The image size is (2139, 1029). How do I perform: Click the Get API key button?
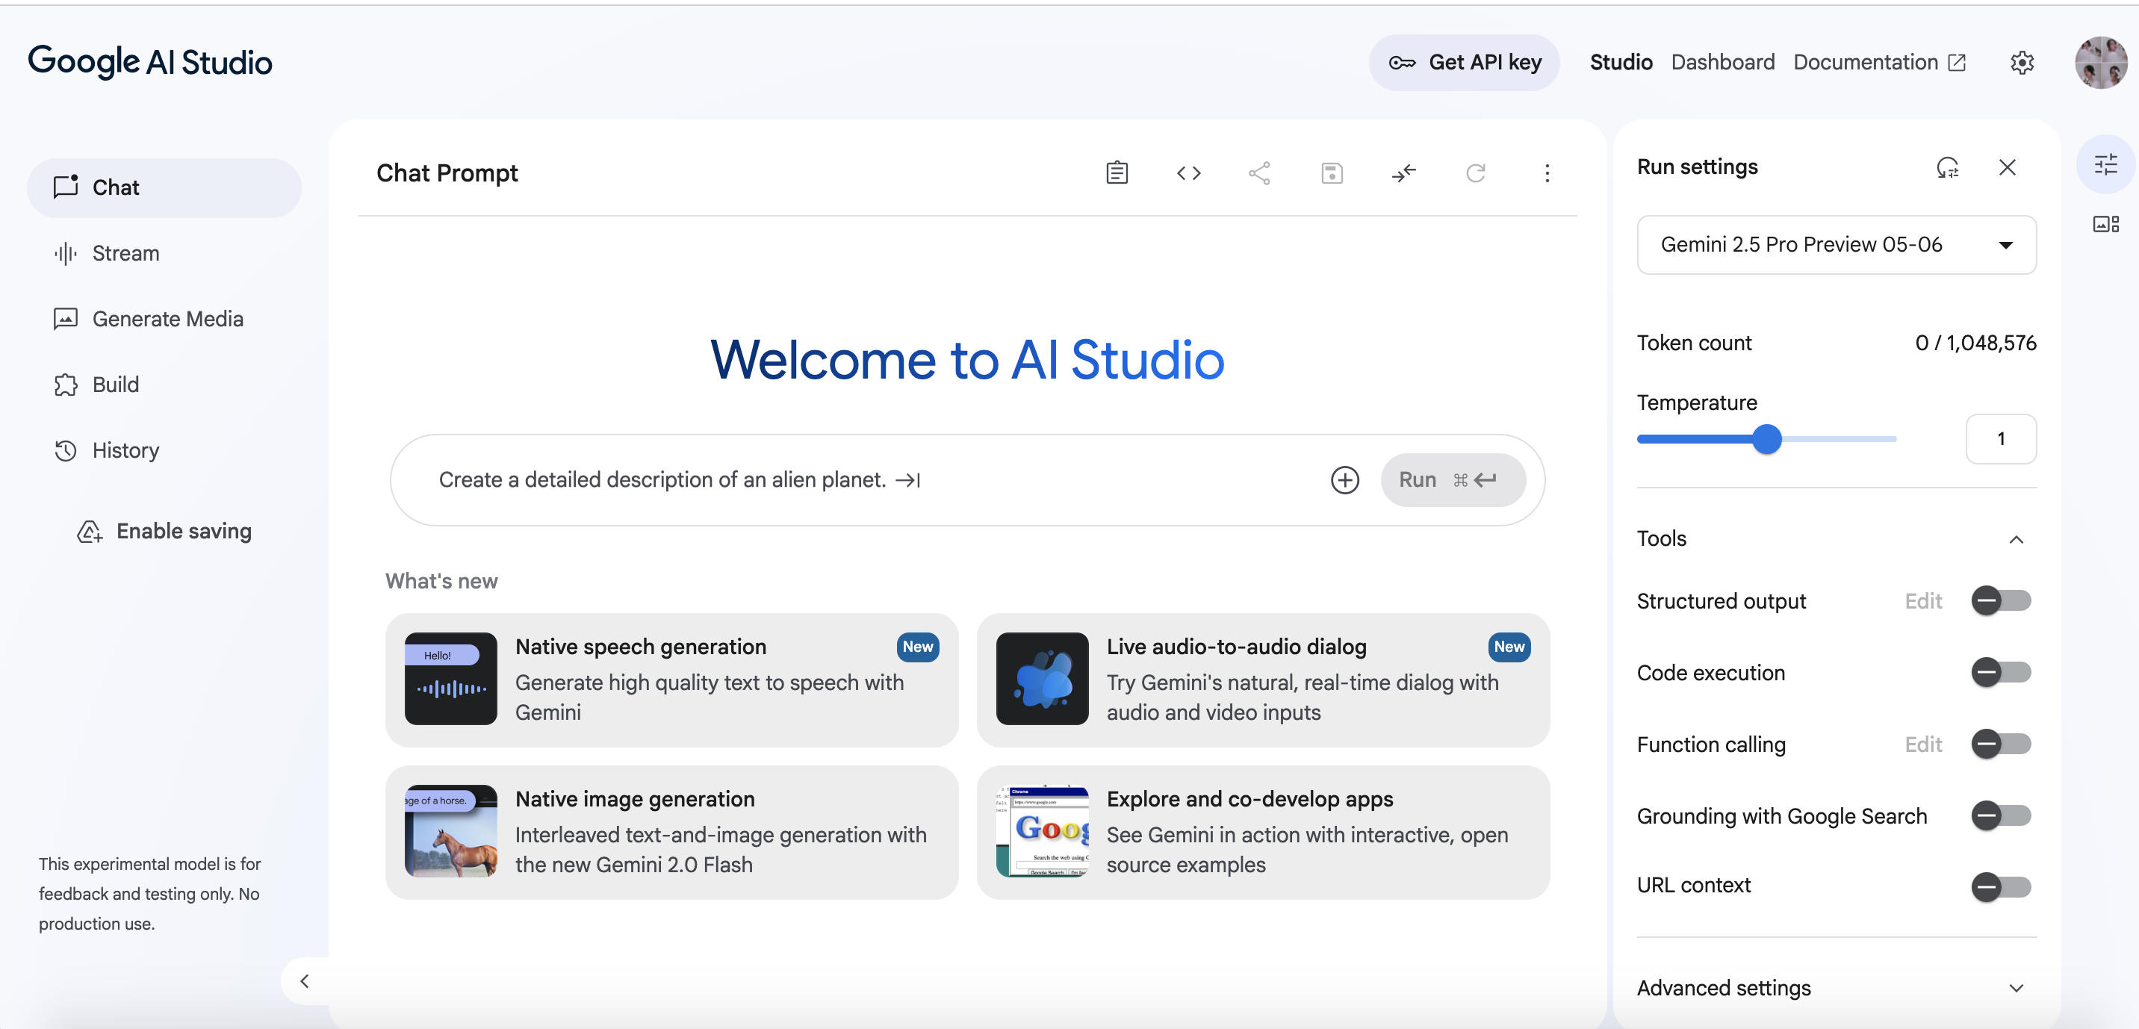point(1463,62)
